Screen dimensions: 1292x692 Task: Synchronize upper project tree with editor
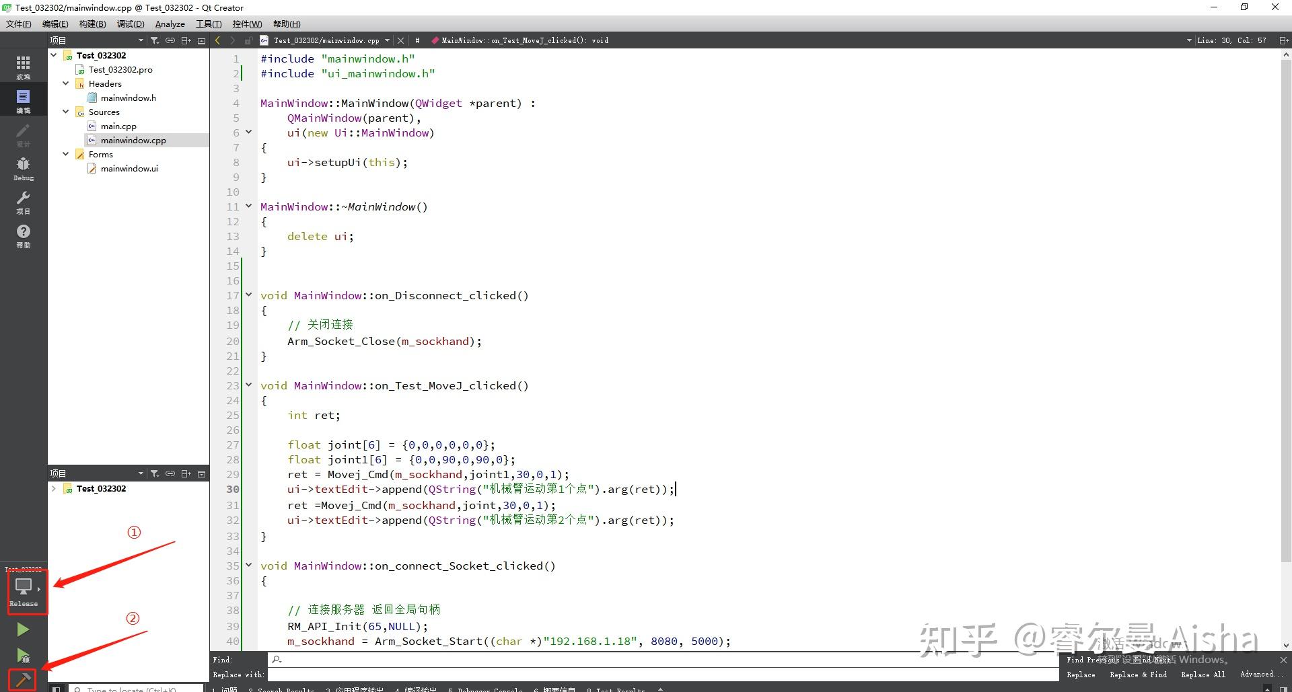(170, 40)
